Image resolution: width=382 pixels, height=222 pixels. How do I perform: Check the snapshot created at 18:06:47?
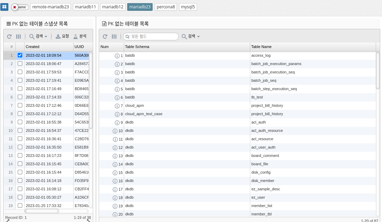coord(20,64)
